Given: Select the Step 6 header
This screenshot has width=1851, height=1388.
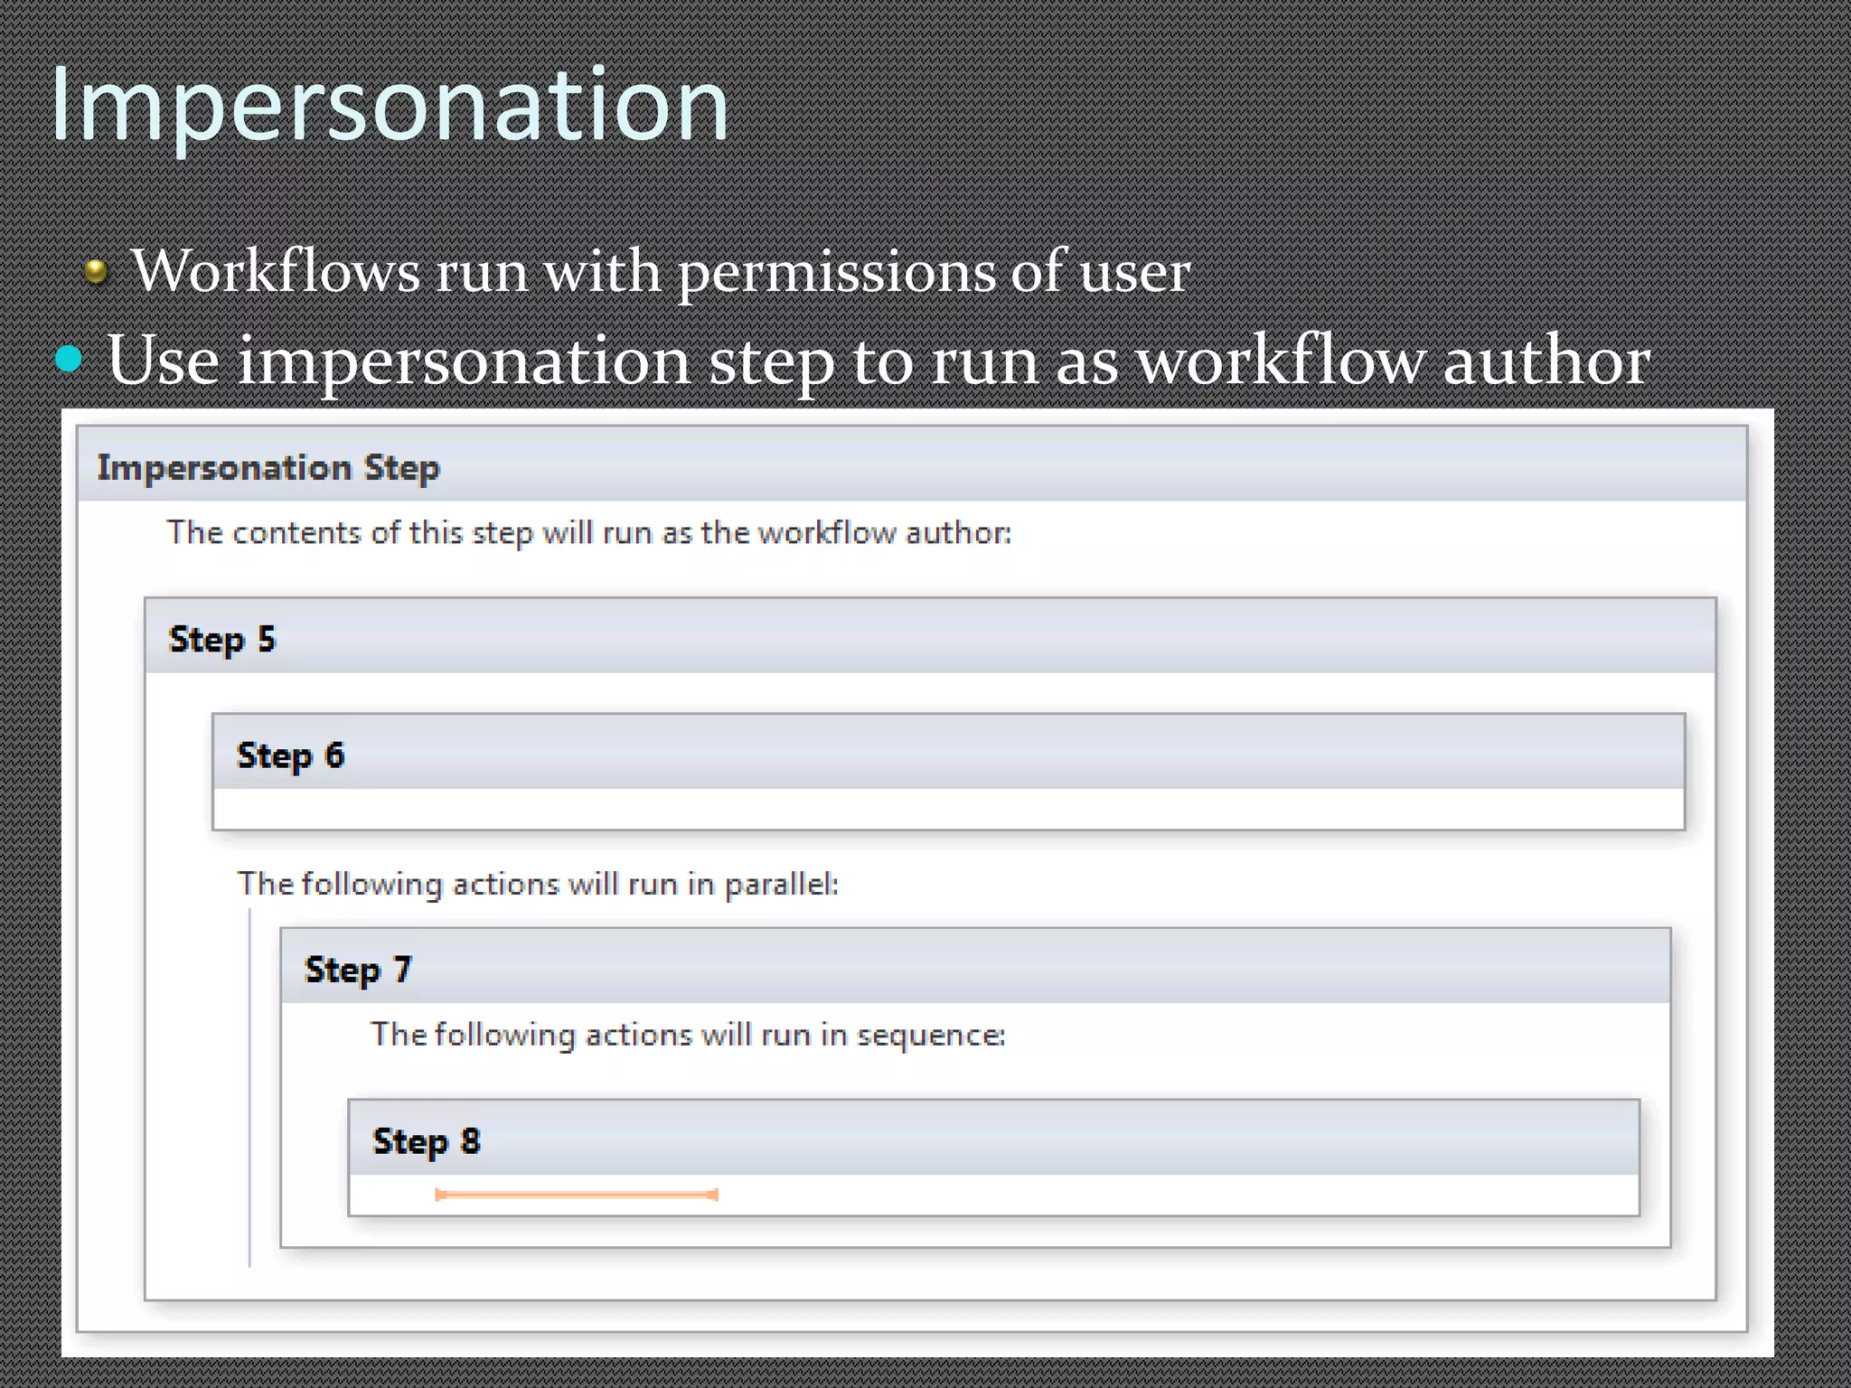Looking at the screenshot, I should [x=948, y=753].
